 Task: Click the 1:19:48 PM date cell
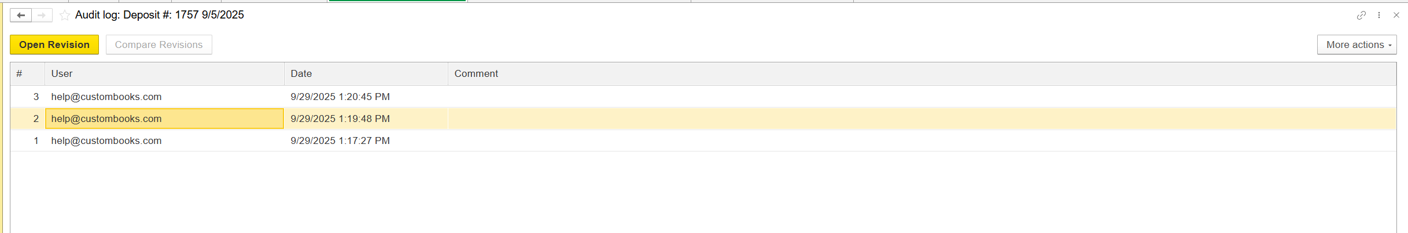[x=340, y=119]
